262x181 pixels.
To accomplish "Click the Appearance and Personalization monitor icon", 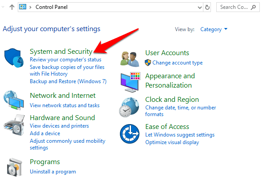I will pyautogui.click(x=130, y=82).
